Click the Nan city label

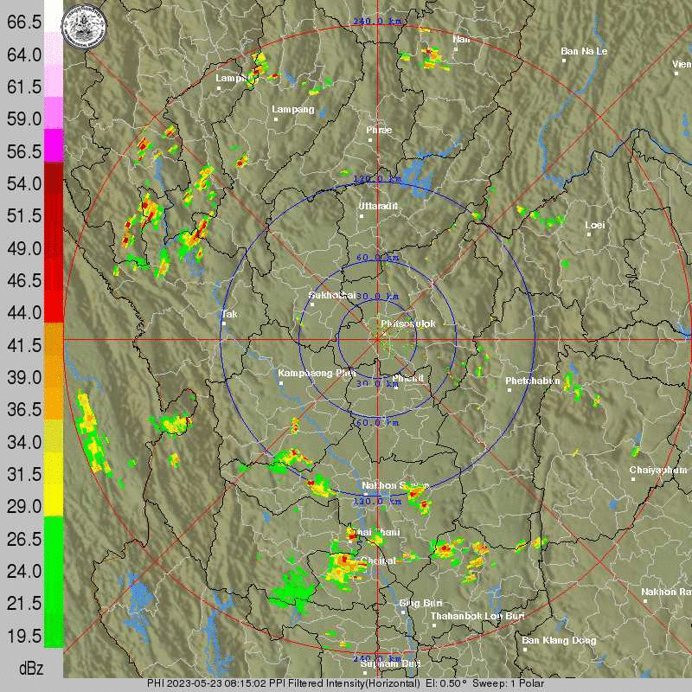[459, 38]
